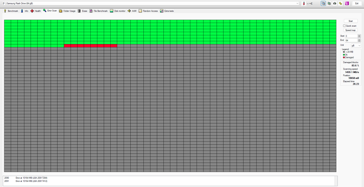
Task: Click the Elapsed time label
Action: pyautogui.click(x=349, y=81)
